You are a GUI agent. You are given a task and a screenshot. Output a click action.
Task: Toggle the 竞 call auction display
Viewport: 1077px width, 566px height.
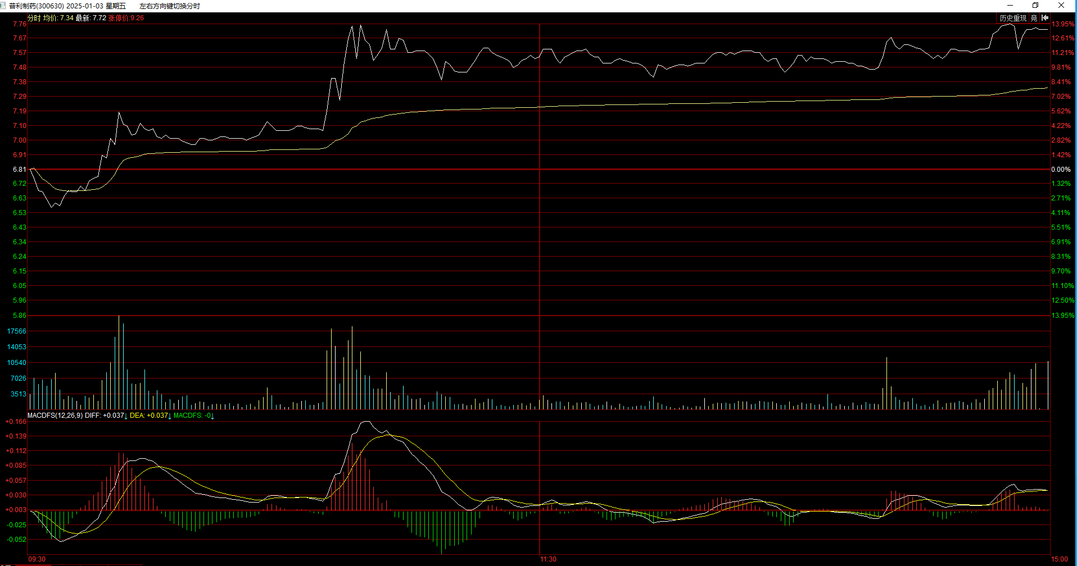(1034, 18)
